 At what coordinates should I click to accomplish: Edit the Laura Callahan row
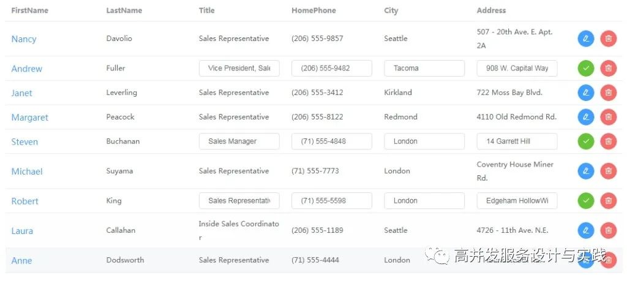pos(586,230)
